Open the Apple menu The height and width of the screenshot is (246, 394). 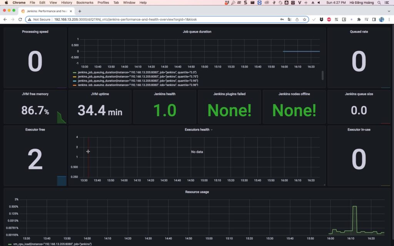[6, 3]
